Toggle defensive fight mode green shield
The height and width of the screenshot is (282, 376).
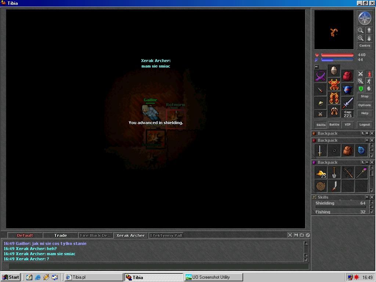[361, 89]
